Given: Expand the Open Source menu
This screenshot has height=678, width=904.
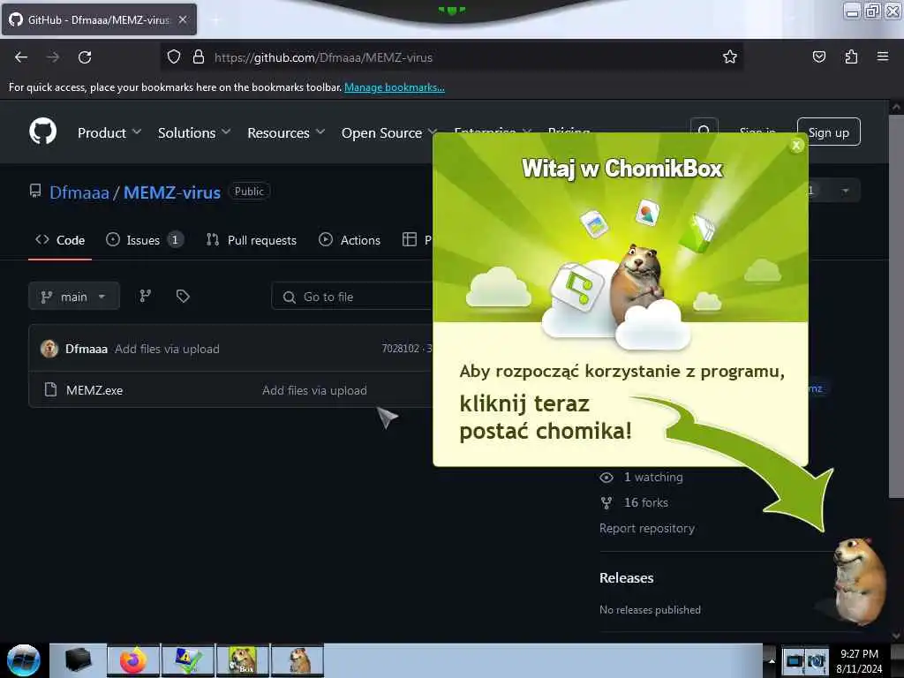Looking at the screenshot, I should tap(388, 132).
